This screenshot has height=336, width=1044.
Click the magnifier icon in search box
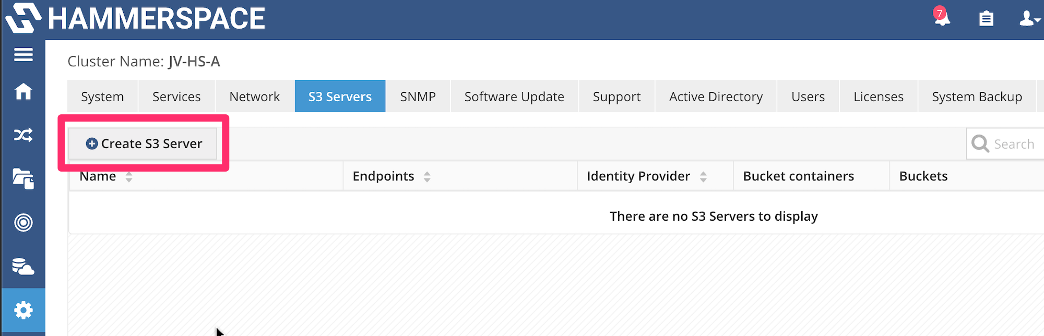980,143
